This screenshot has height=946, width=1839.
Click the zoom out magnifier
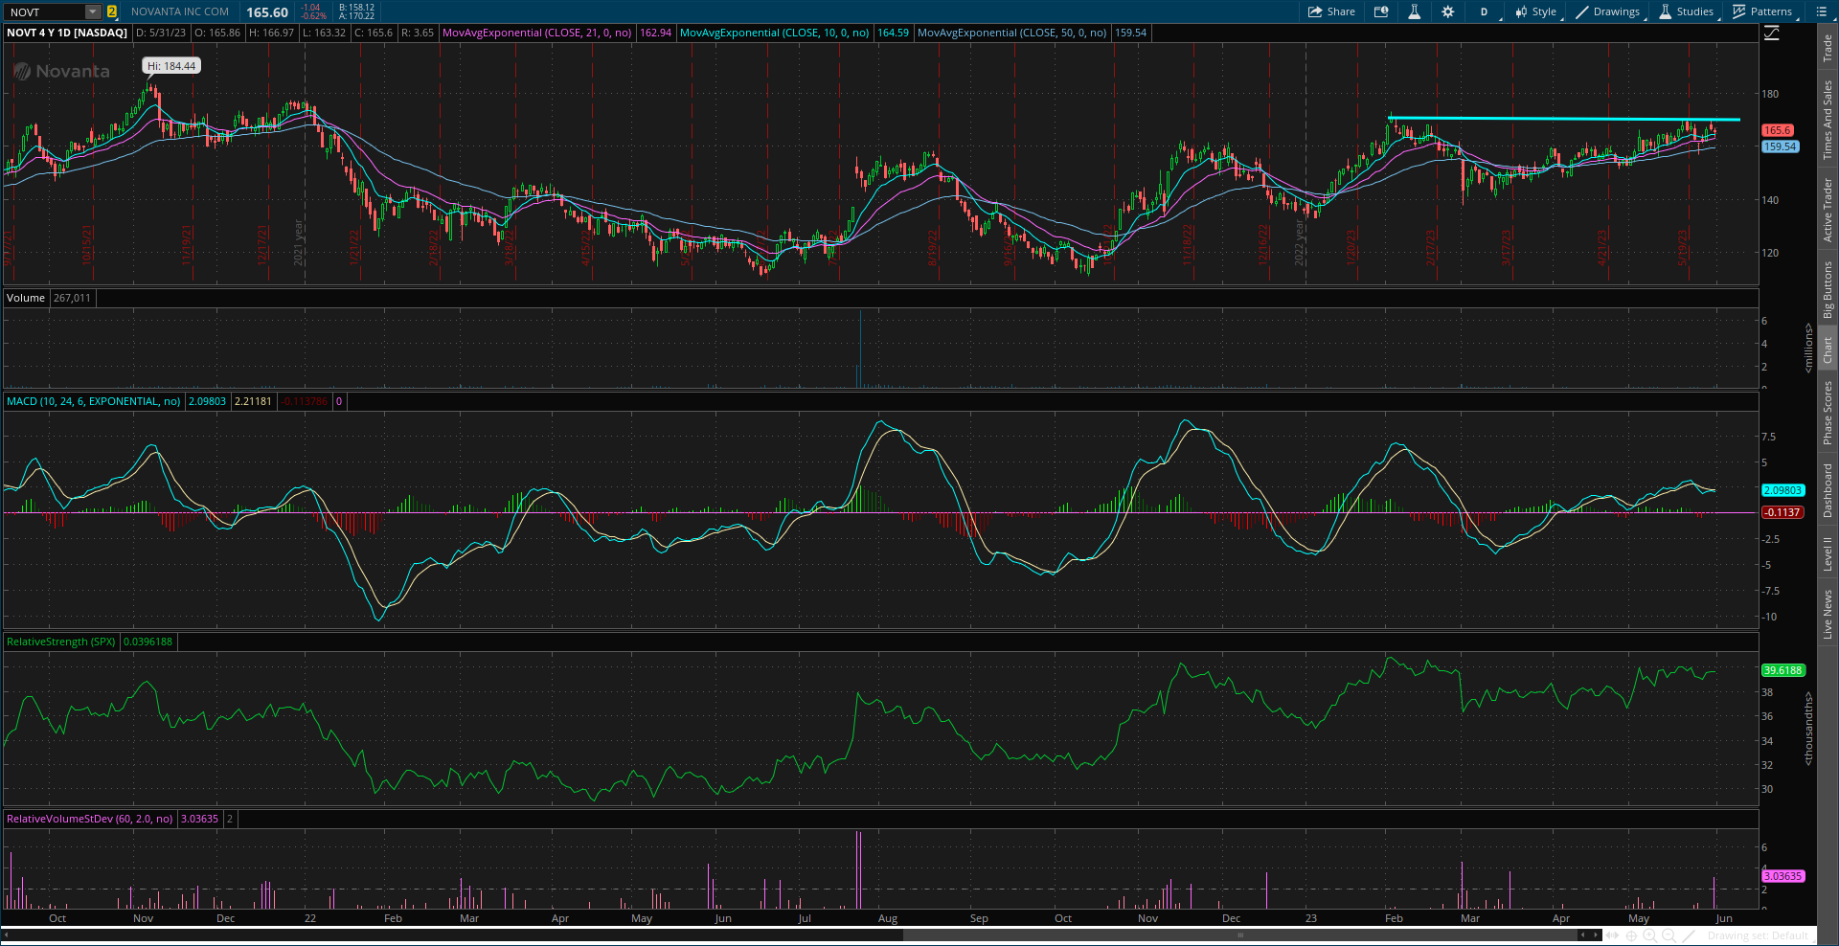1669,935
